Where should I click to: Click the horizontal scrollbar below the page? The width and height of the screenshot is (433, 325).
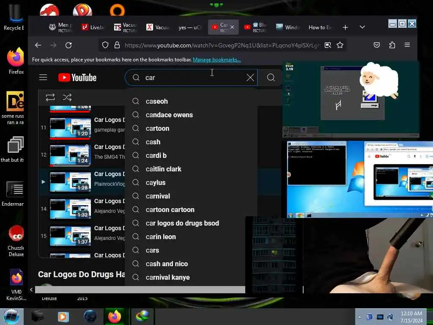click(x=140, y=289)
